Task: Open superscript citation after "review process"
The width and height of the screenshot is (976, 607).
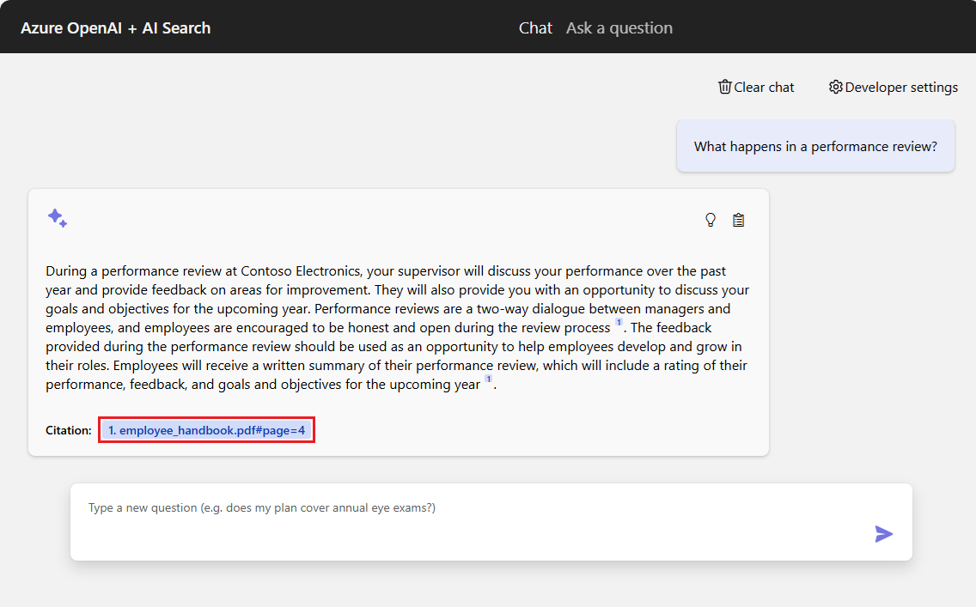Action: (619, 323)
